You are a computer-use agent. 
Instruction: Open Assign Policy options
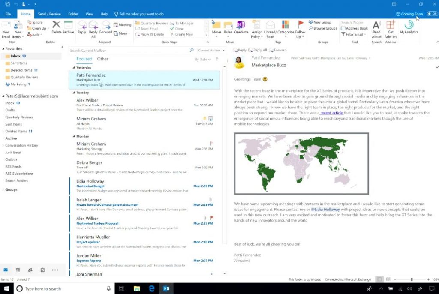click(256, 30)
